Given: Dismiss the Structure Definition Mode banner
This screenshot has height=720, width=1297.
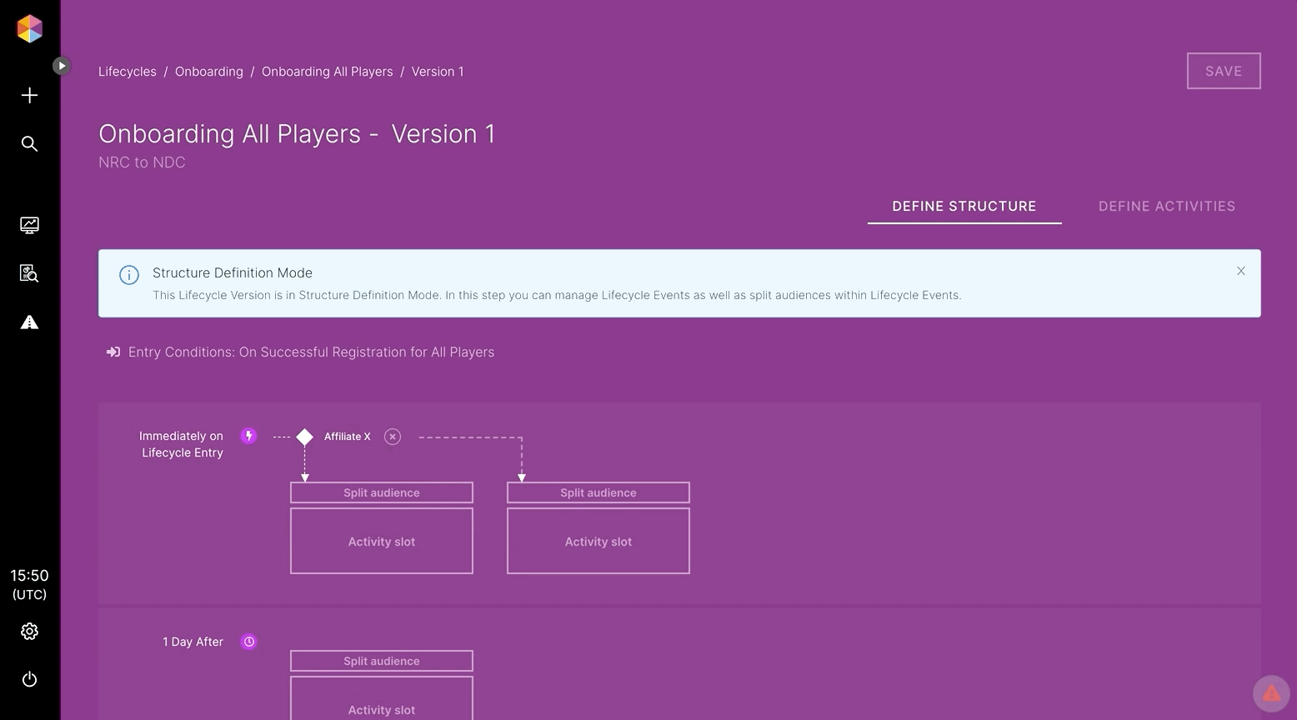Looking at the screenshot, I should tap(1240, 271).
